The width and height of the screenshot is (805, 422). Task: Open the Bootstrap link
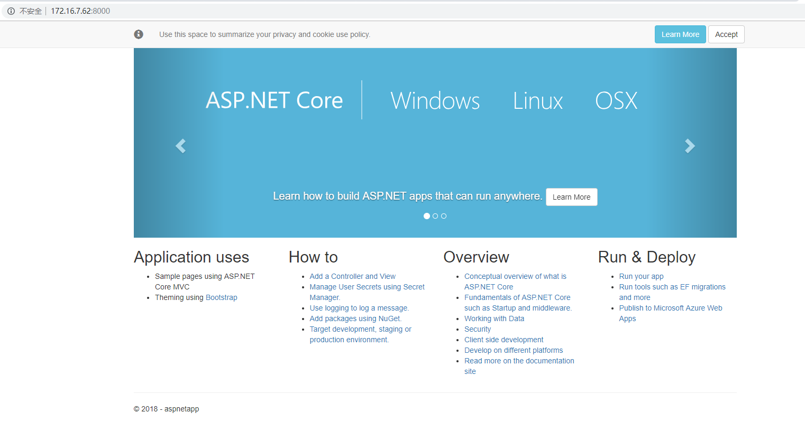click(222, 297)
